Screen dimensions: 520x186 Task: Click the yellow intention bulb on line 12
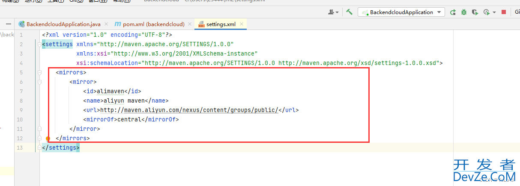pyautogui.click(x=48, y=139)
